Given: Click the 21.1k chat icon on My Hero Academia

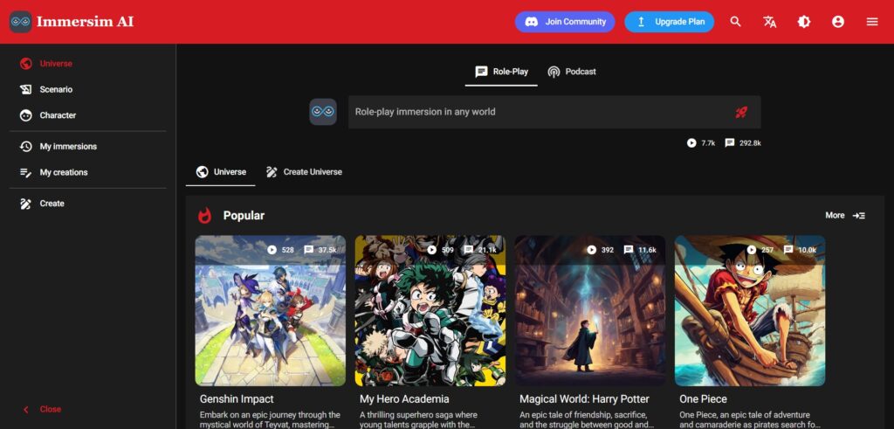Looking at the screenshot, I should point(468,250).
